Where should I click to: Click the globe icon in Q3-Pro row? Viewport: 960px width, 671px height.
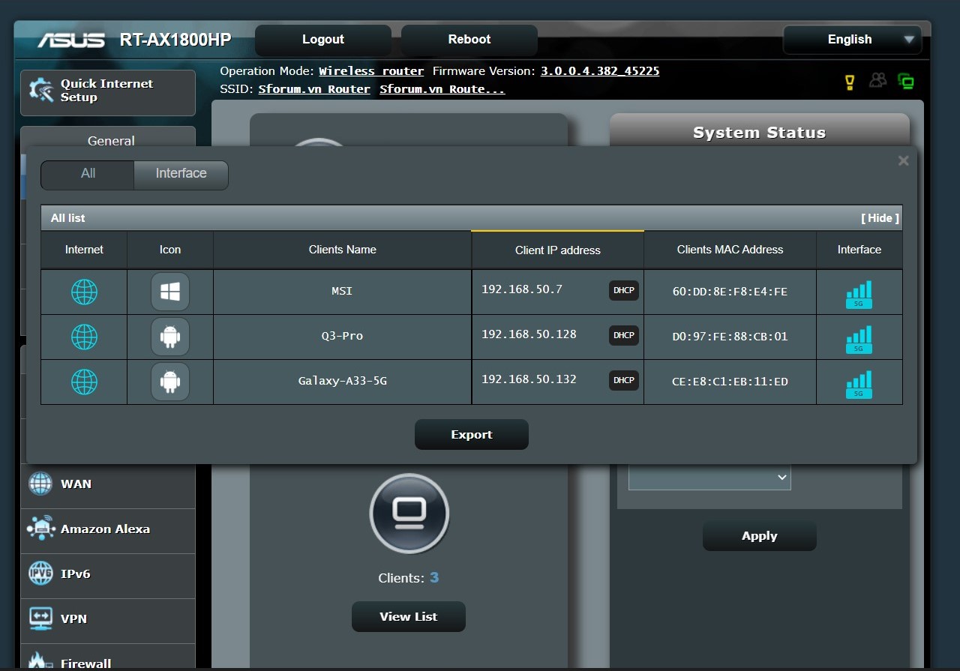84,337
